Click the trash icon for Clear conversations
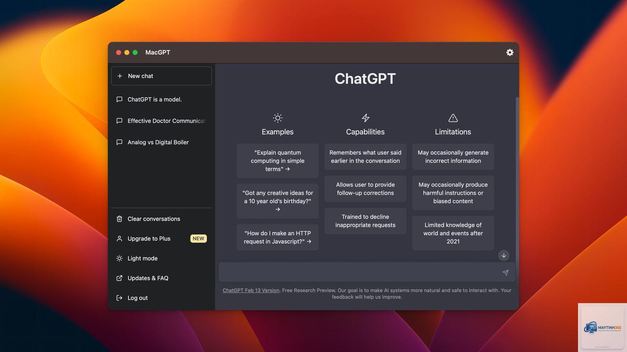The height and width of the screenshot is (352, 627). 120,219
